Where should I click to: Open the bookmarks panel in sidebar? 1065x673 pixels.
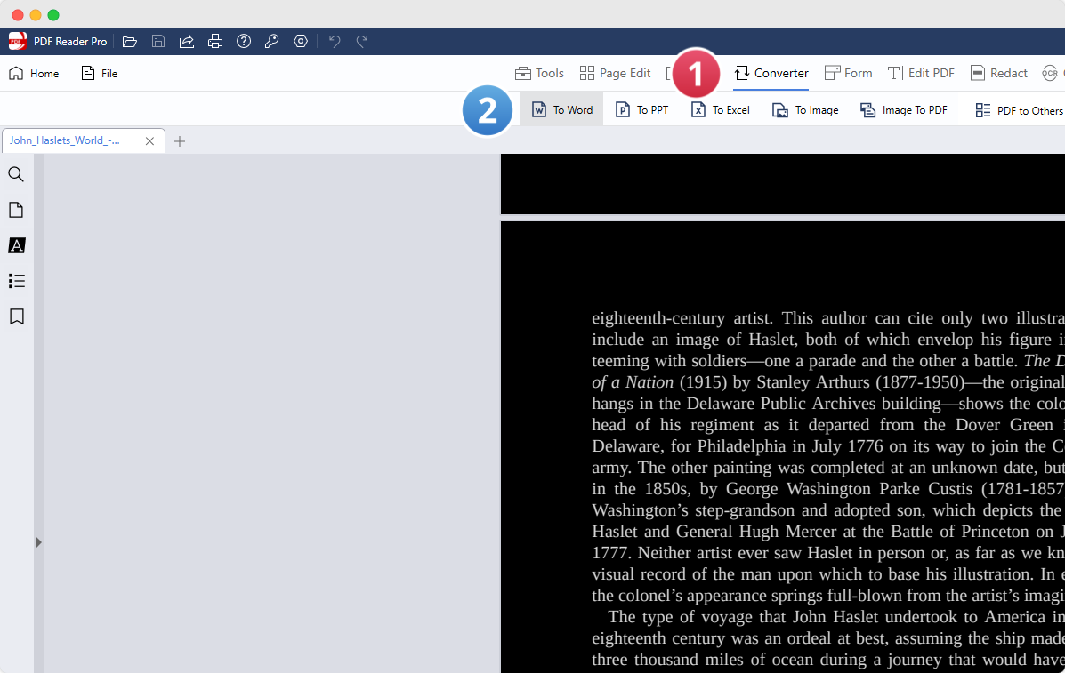pos(16,316)
